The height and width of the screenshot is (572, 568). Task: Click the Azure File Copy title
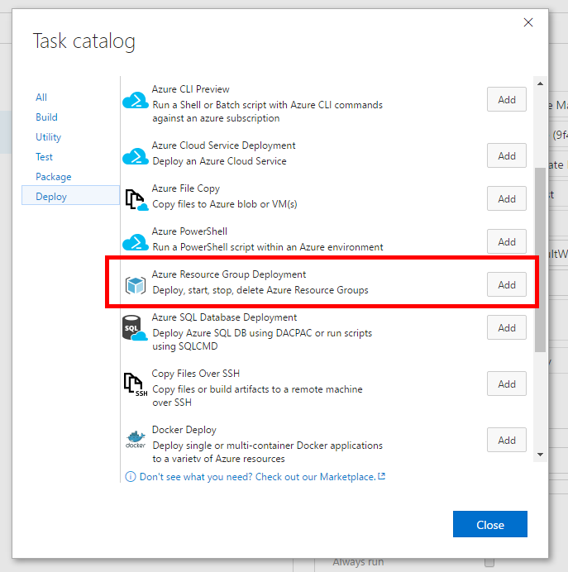tap(186, 188)
